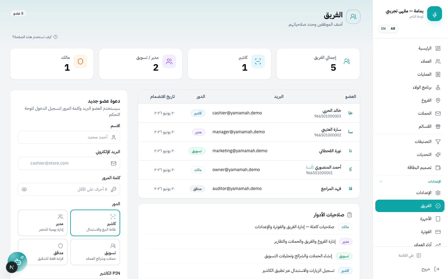
Task: Click cashier@yamamah.demo email cell
Action: (x=237, y=113)
